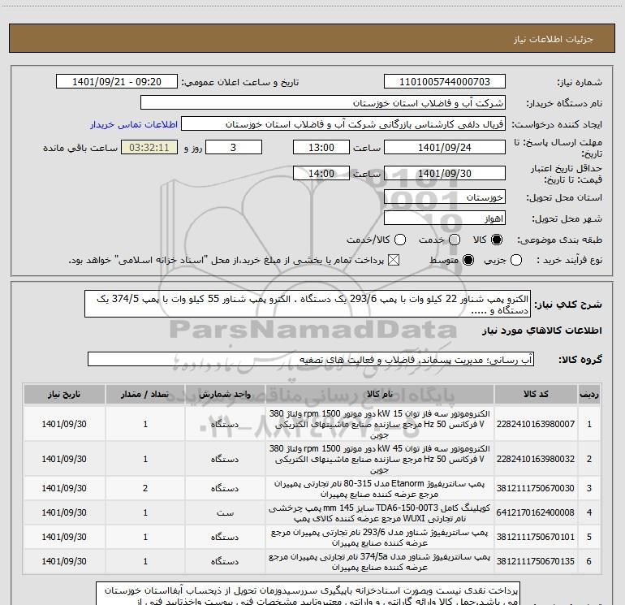Select item code 2282410163980032
The height and width of the screenshot is (605, 625).
536,459
